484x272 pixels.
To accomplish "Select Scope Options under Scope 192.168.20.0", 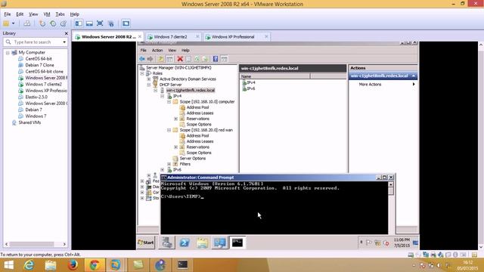I will click(x=199, y=153).
